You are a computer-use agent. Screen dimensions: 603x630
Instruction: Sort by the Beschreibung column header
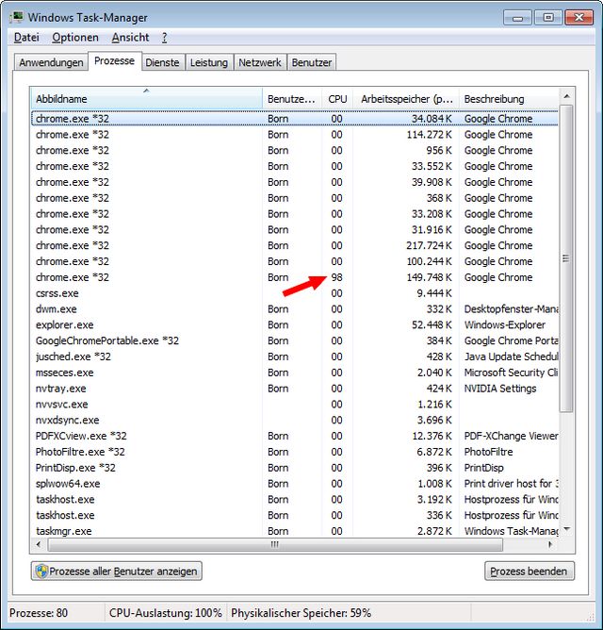click(508, 98)
